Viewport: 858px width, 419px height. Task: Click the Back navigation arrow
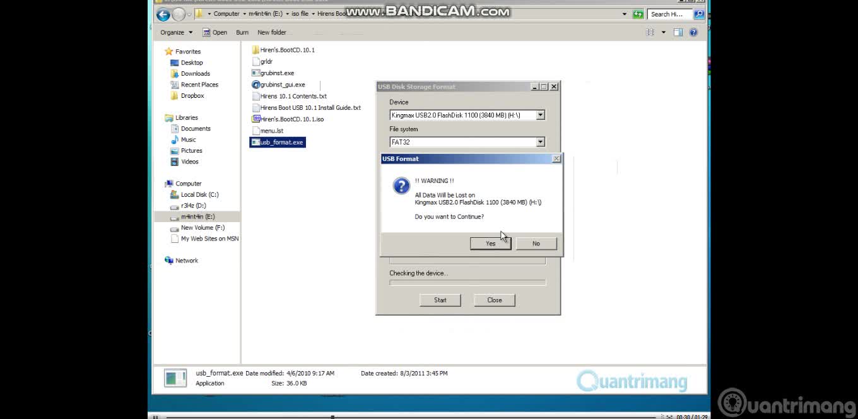click(x=163, y=15)
